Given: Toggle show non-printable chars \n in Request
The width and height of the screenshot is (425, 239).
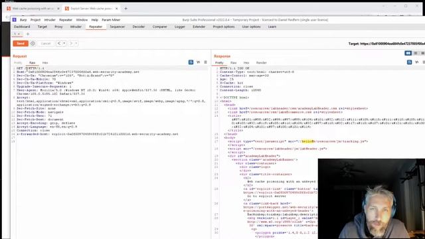Looking at the screenshot, I should 198,62.
